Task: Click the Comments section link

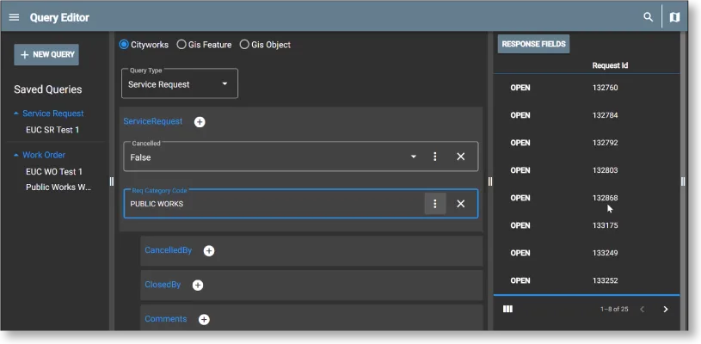Action: (166, 318)
